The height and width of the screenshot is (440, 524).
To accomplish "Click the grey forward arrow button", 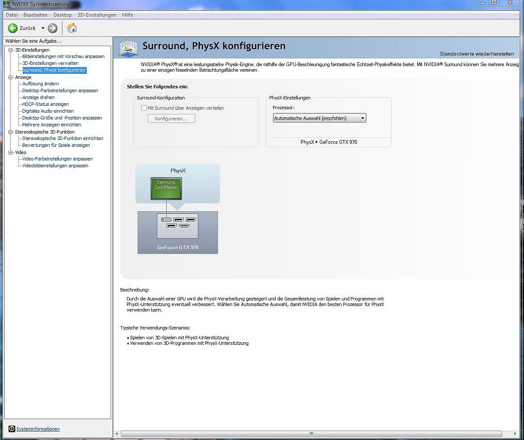I will click(53, 28).
